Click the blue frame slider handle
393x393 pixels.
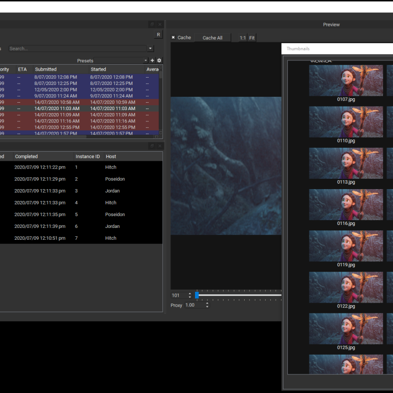pos(197,295)
